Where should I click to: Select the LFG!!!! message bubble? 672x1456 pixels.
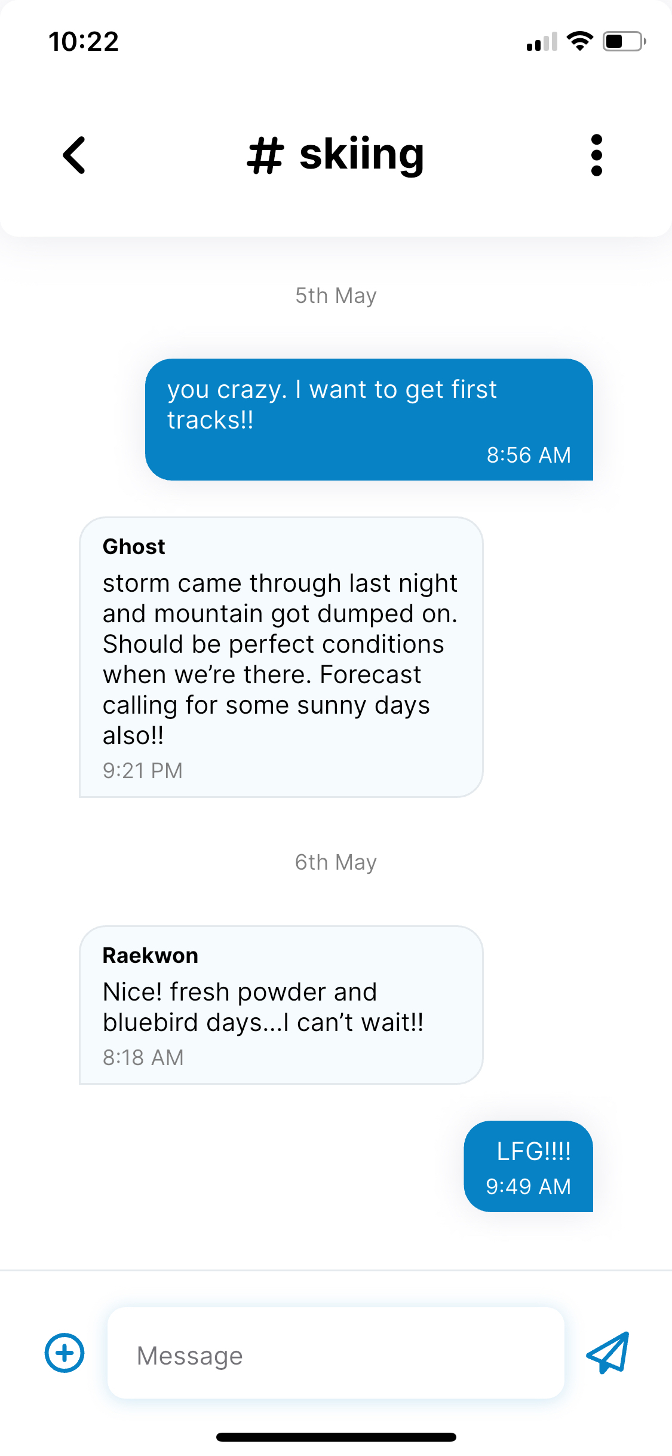pos(529,1166)
